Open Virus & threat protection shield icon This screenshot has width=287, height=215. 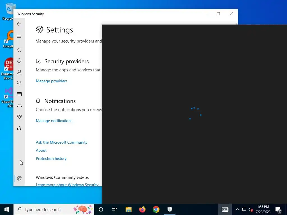point(19,61)
